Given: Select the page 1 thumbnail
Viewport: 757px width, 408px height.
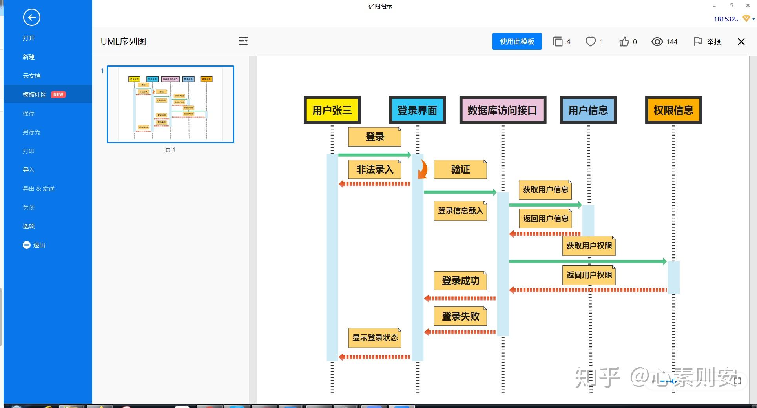Looking at the screenshot, I should point(171,104).
